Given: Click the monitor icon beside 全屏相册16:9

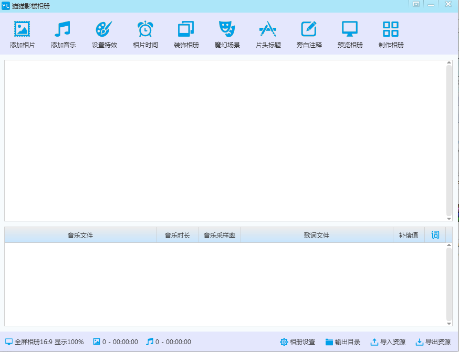Looking at the screenshot, I should [9, 342].
